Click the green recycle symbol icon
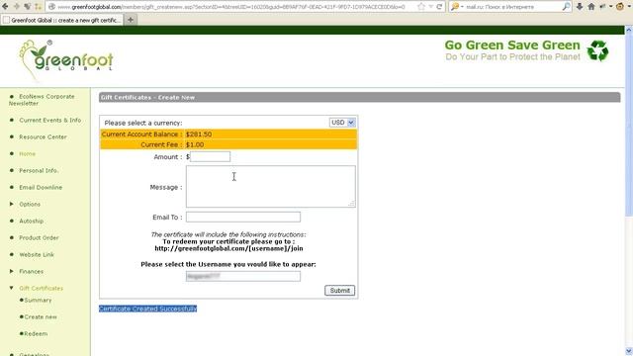This screenshot has width=633, height=356. (597, 50)
